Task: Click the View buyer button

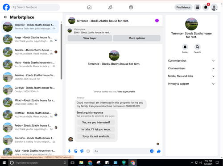Action: (x=90, y=38)
